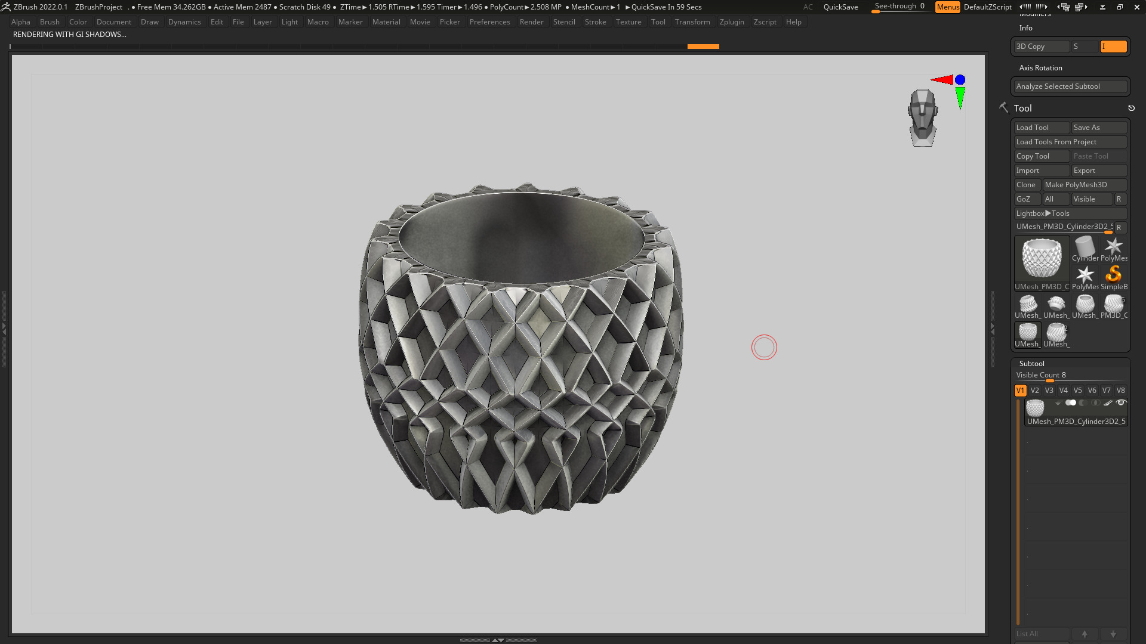Screen dimensions: 1146x644
Task: Toggle the orange I button in Info
Action: click(1113, 47)
